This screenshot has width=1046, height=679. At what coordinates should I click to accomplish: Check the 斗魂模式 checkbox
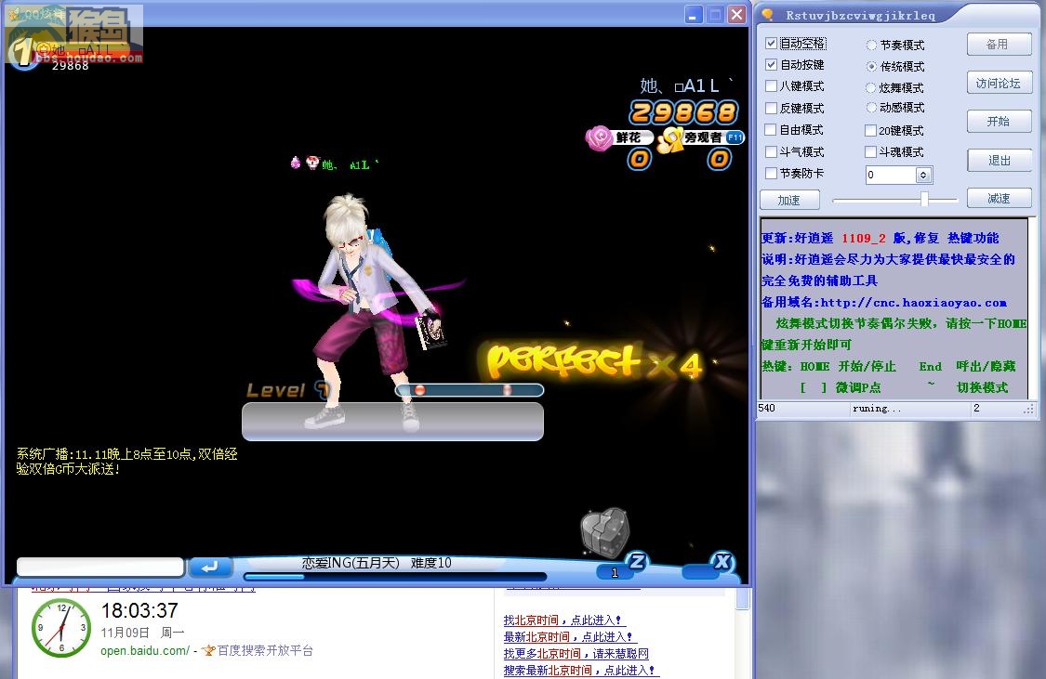click(870, 152)
